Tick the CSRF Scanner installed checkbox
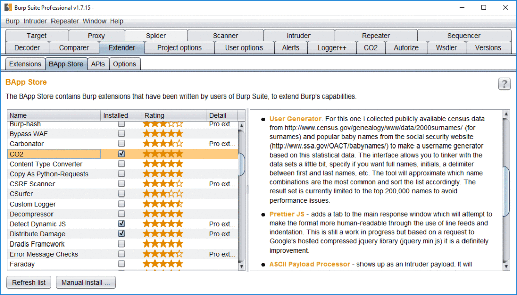Viewport: 517px width, 295px height. coord(121,183)
